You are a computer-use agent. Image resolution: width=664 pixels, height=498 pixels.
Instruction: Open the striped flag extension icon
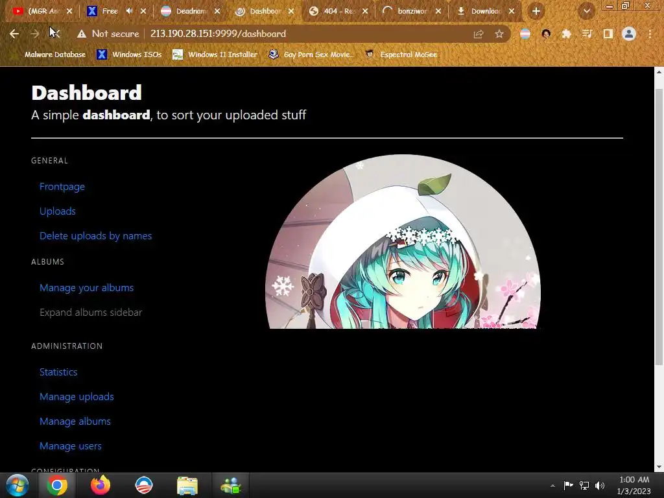(525, 34)
